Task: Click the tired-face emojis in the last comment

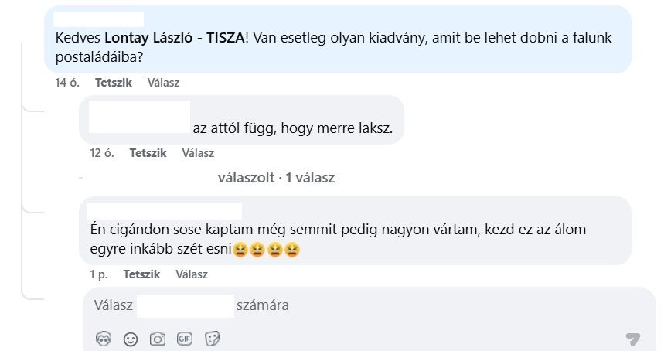Action: pyautogui.click(x=266, y=250)
